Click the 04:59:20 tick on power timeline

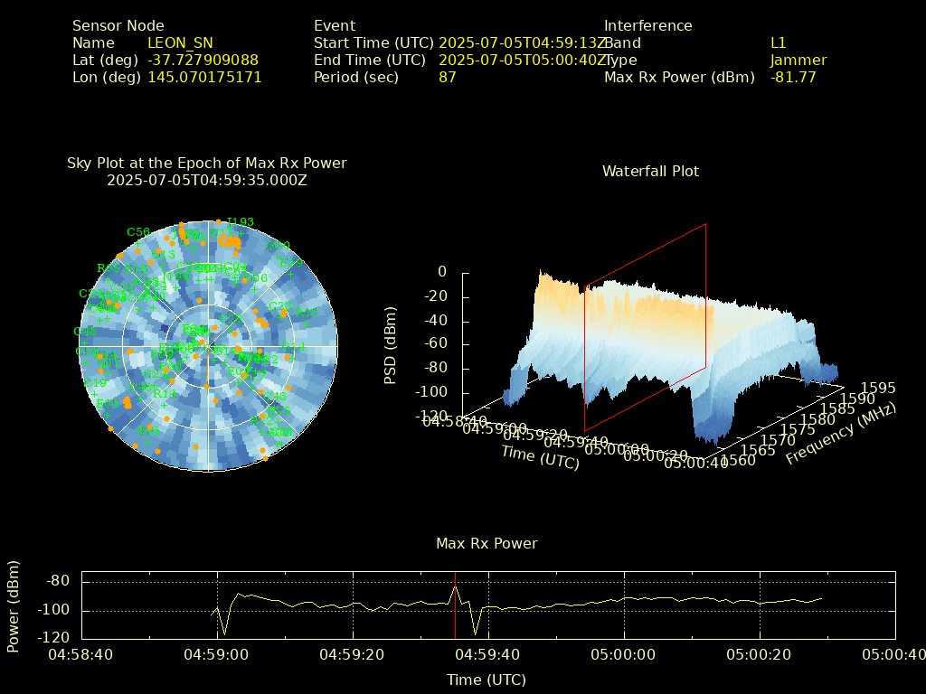[x=353, y=653]
